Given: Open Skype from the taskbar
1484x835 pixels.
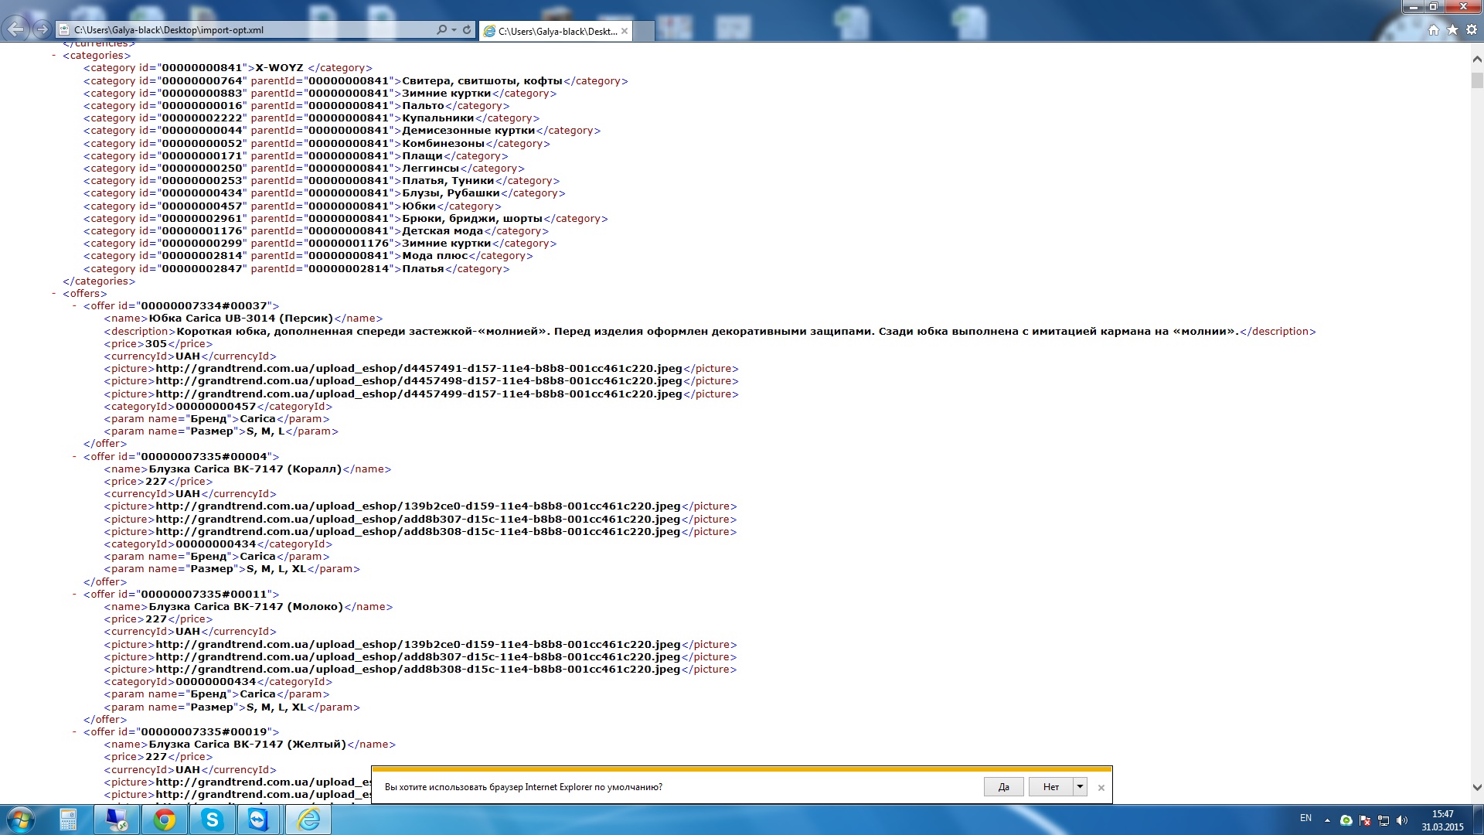Looking at the screenshot, I should tap(212, 820).
